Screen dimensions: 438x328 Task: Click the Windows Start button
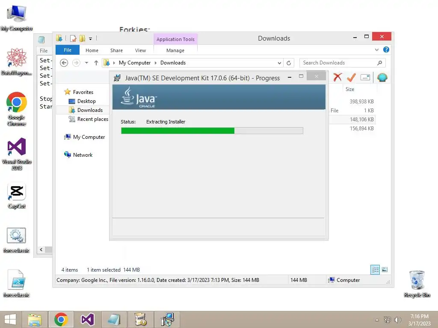point(10,319)
